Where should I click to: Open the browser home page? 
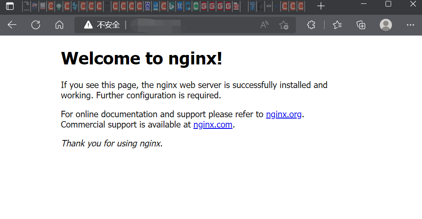click(x=59, y=25)
